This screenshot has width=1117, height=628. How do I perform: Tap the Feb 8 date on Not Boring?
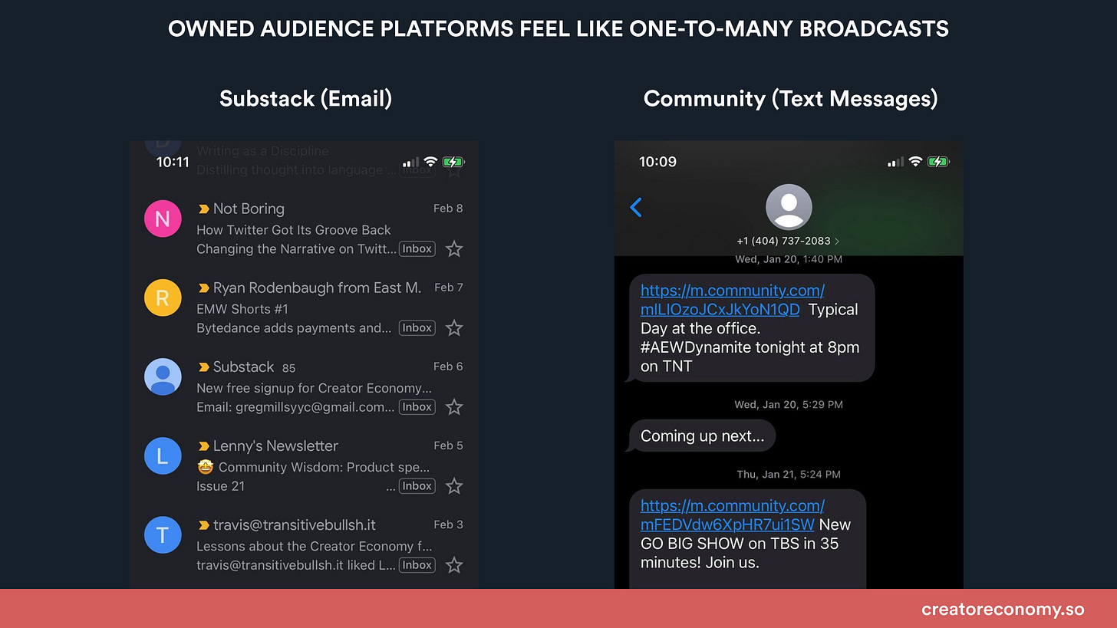point(448,209)
